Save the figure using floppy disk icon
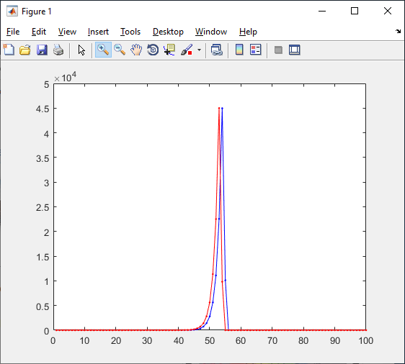Image resolution: width=405 pixels, height=364 pixels. point(42,50)
